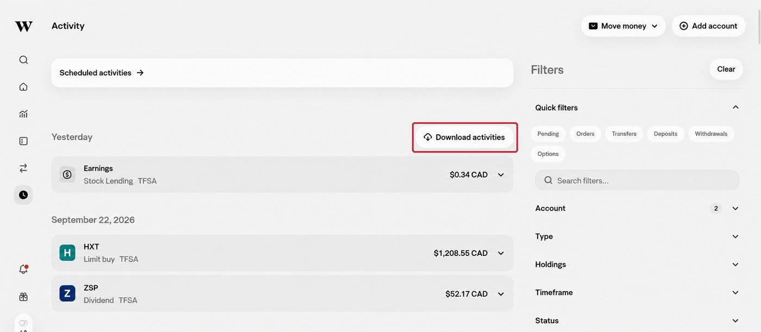
Task: Open the Move money dropdown
Action: pyautogui.click(x=623, y=26)
